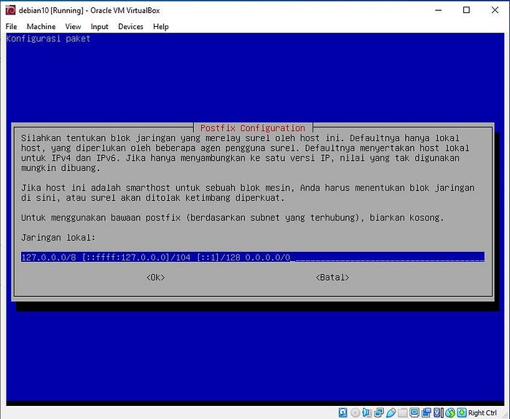Viewport: 510px width, 419px height.
Task: Click the hard disk activity status icon
Action: tap(343, 413)
